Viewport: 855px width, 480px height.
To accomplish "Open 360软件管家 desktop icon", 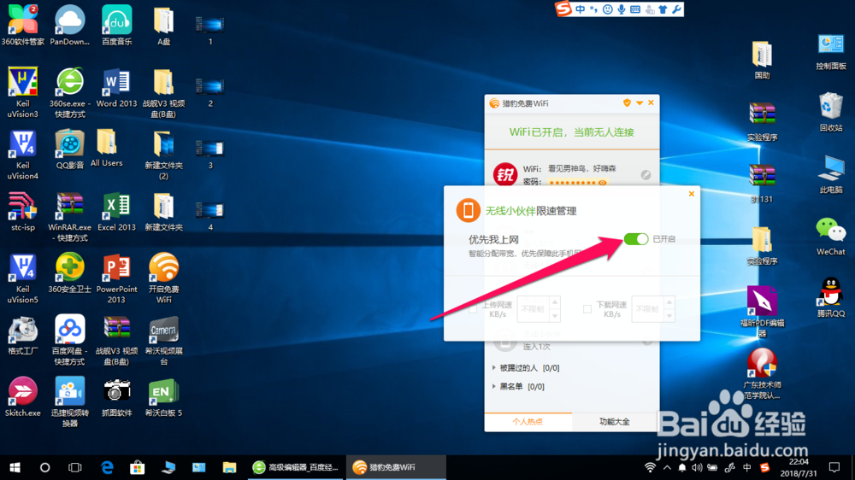I will click(x=22, y=25).
